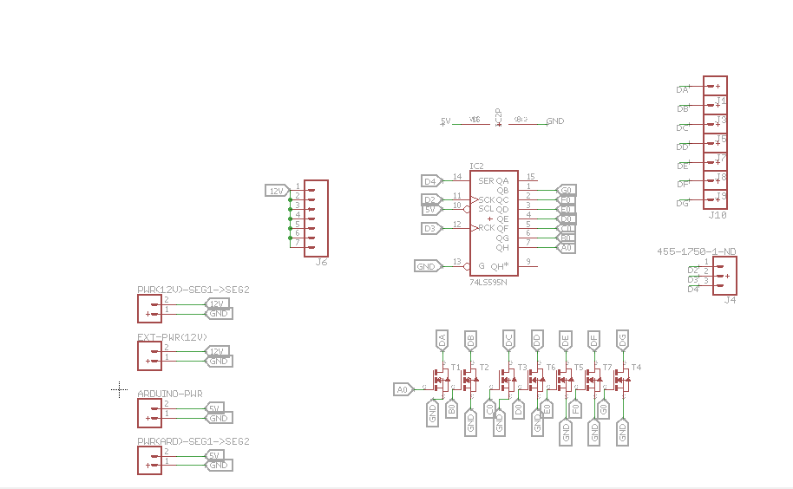This screenshot has width=793, height=489.
Task: Click the top DA connector block of J10
Action: click(715, 86)
